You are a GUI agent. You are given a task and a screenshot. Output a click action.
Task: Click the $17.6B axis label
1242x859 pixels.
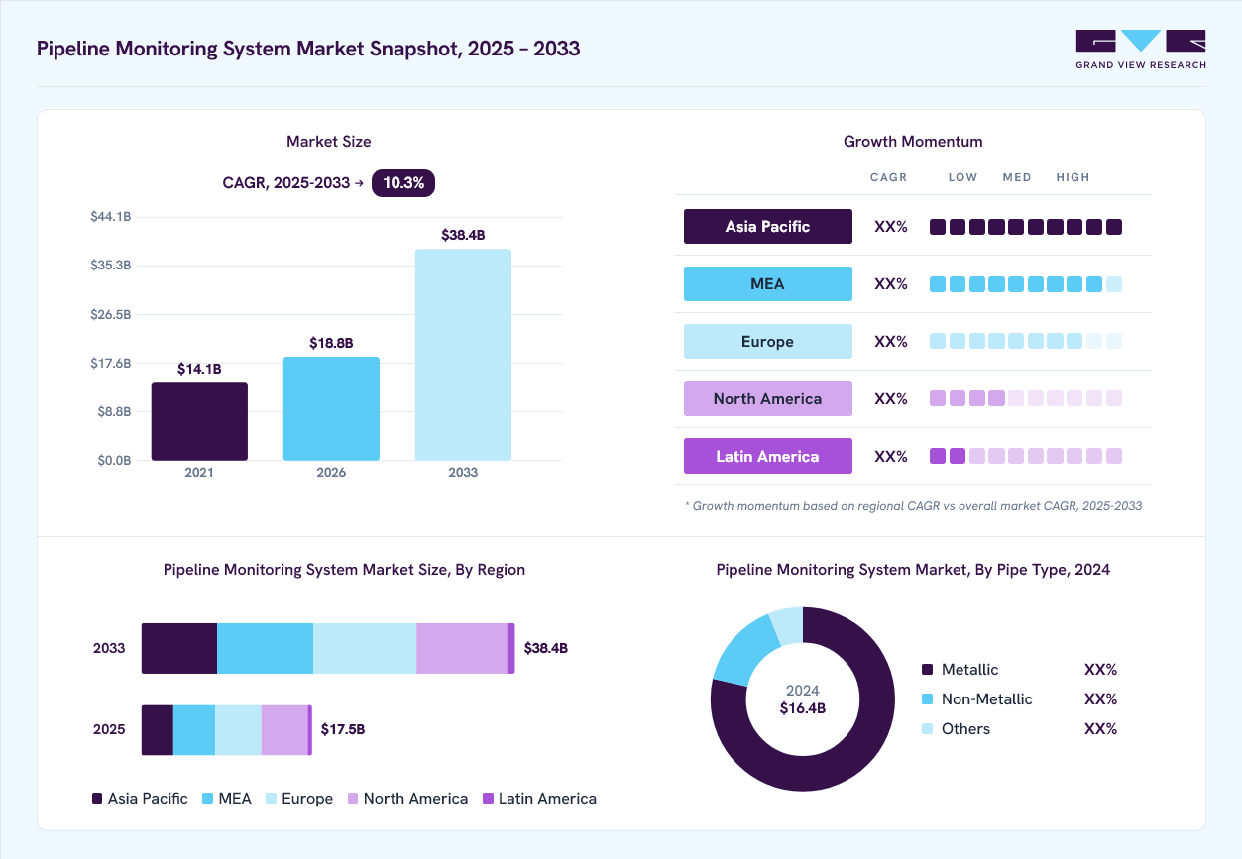tap(110, 363)
